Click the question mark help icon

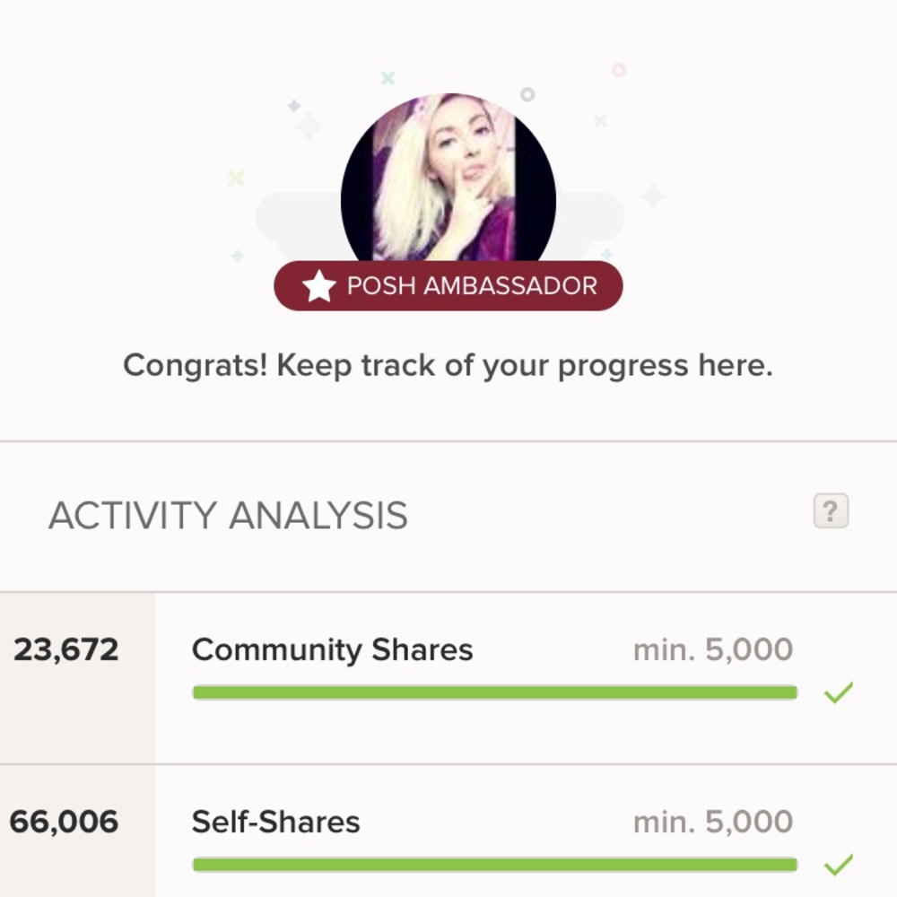click(830, 511)
